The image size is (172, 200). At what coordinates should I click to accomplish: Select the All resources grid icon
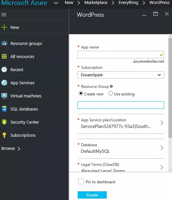[4, 56]
